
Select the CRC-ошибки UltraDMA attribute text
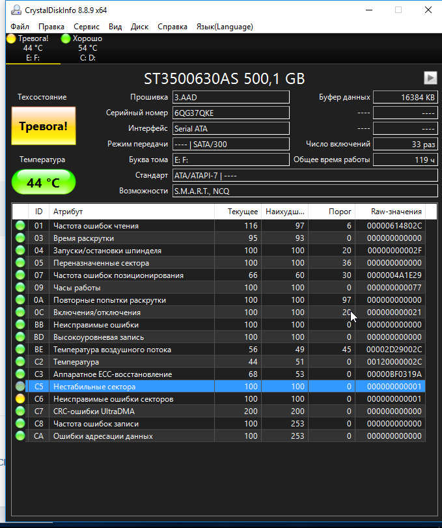(x=94, y=411)
